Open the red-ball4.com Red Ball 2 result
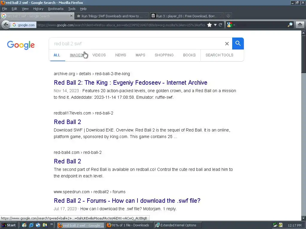The image size is (306, 229). click(67, 161)
